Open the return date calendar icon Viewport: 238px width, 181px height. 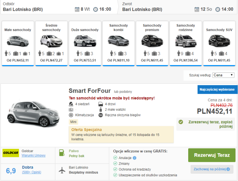point(197,10)
